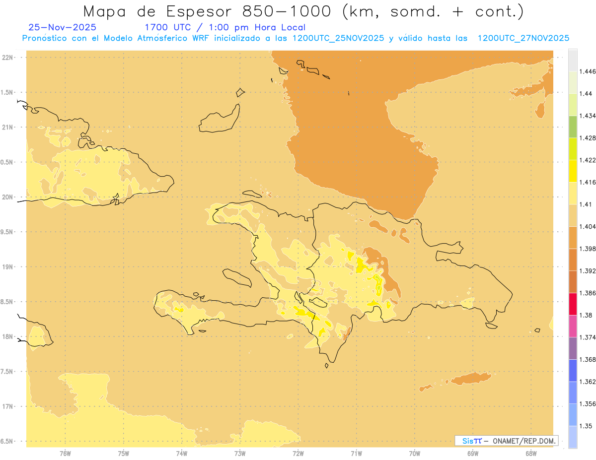Image resolution: width=596 pixels, height=460 pixels.
Task: Click the '71W' longitude label
Action: click(356, 454)
